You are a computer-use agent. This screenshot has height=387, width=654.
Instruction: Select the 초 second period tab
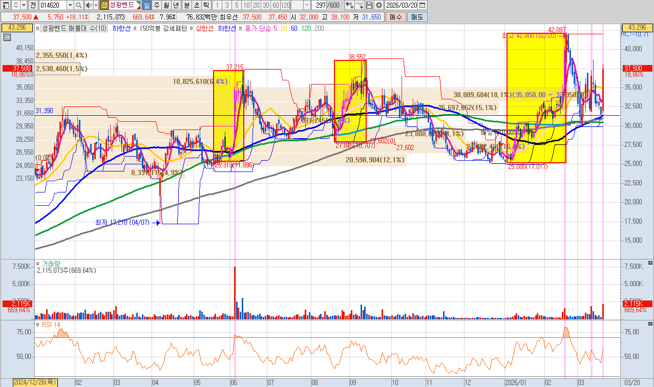click(x=196, y=5)
